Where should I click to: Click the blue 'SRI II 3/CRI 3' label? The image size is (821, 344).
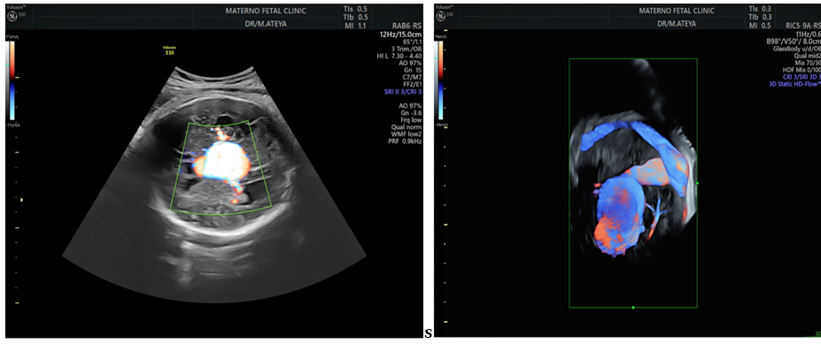pyautogui.click(x=404, y=92)
